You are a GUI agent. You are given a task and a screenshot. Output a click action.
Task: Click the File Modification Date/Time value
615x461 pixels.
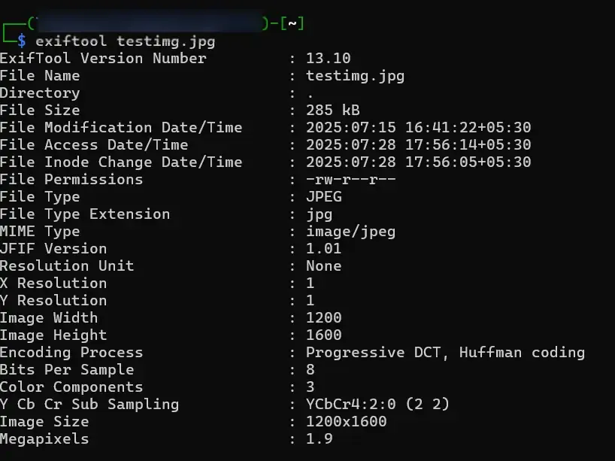click(x=418, y=127)
